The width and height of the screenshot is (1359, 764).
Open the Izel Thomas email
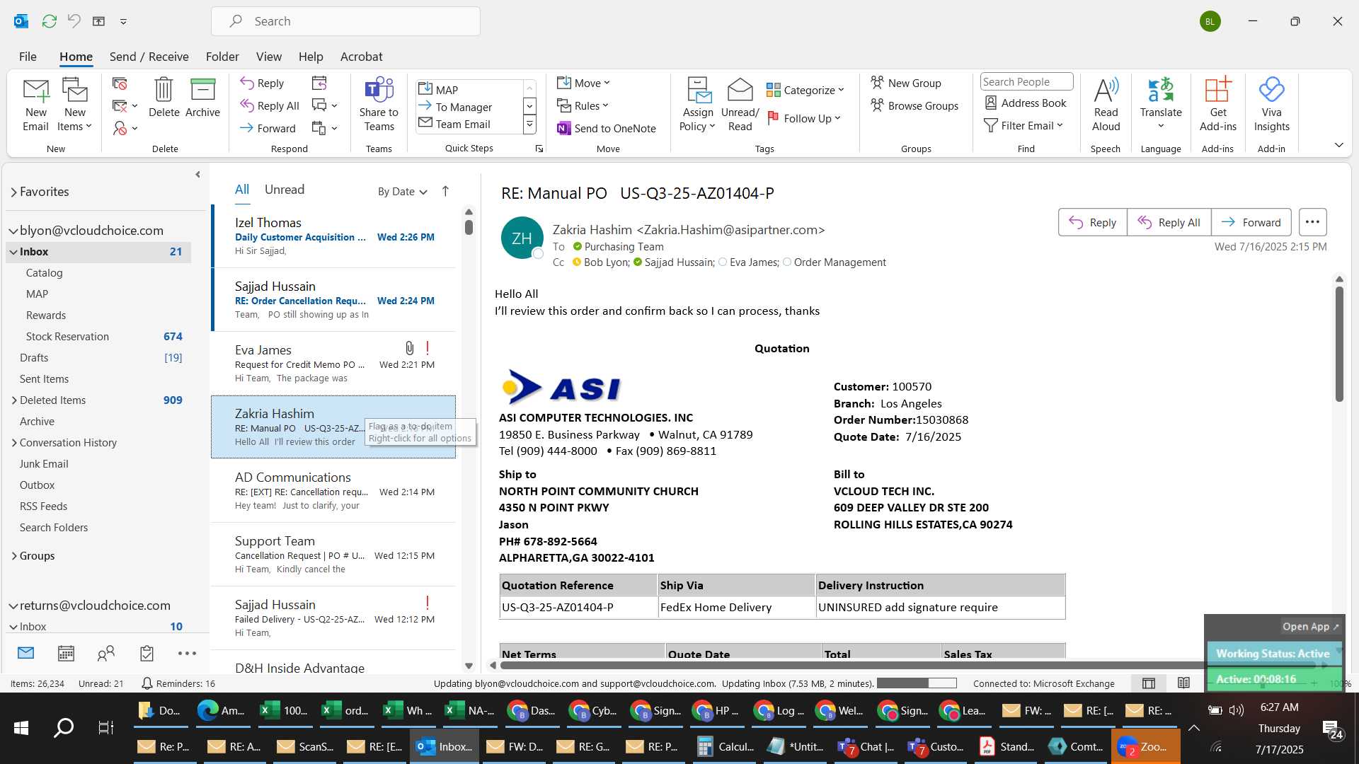[333, 236]
